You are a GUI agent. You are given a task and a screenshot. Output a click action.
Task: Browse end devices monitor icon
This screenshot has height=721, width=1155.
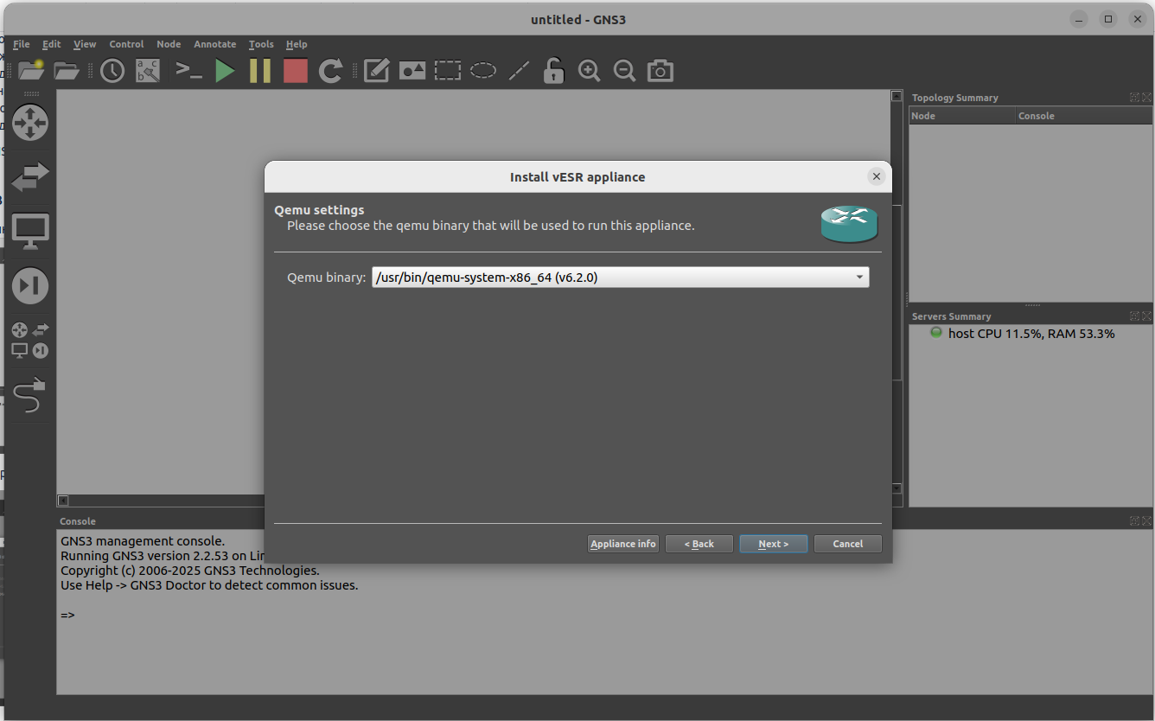pyautogui.click(x=30, y=231)
